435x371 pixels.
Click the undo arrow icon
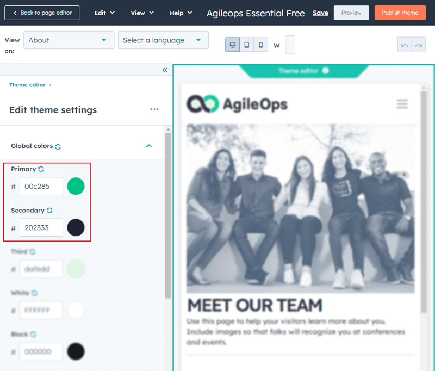click(405, 45)
